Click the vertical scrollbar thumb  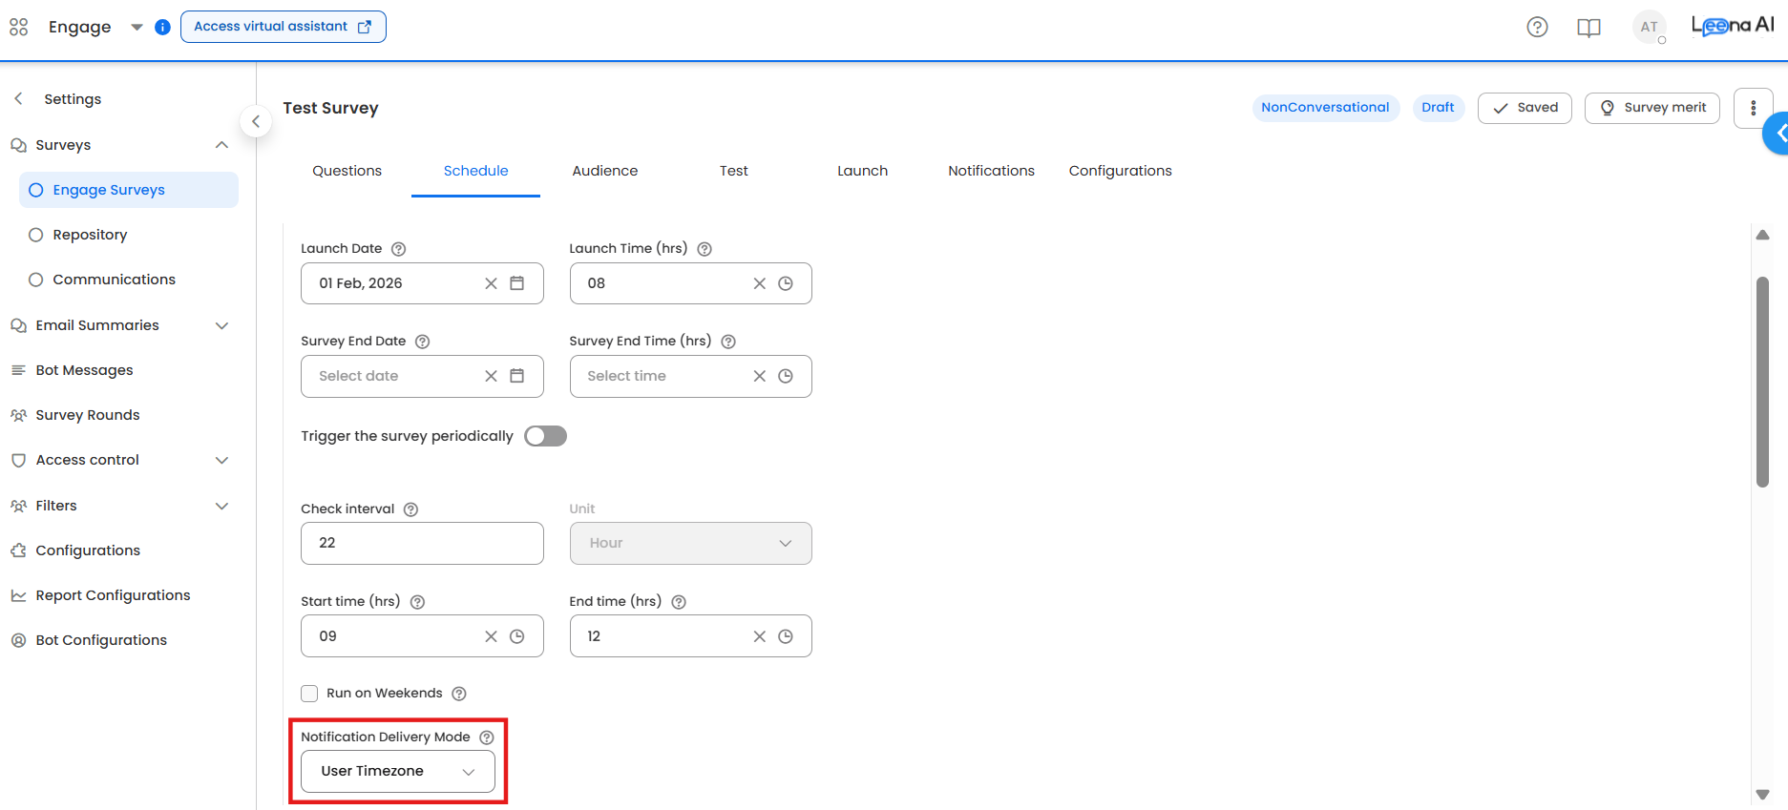tap(1763, 382)
